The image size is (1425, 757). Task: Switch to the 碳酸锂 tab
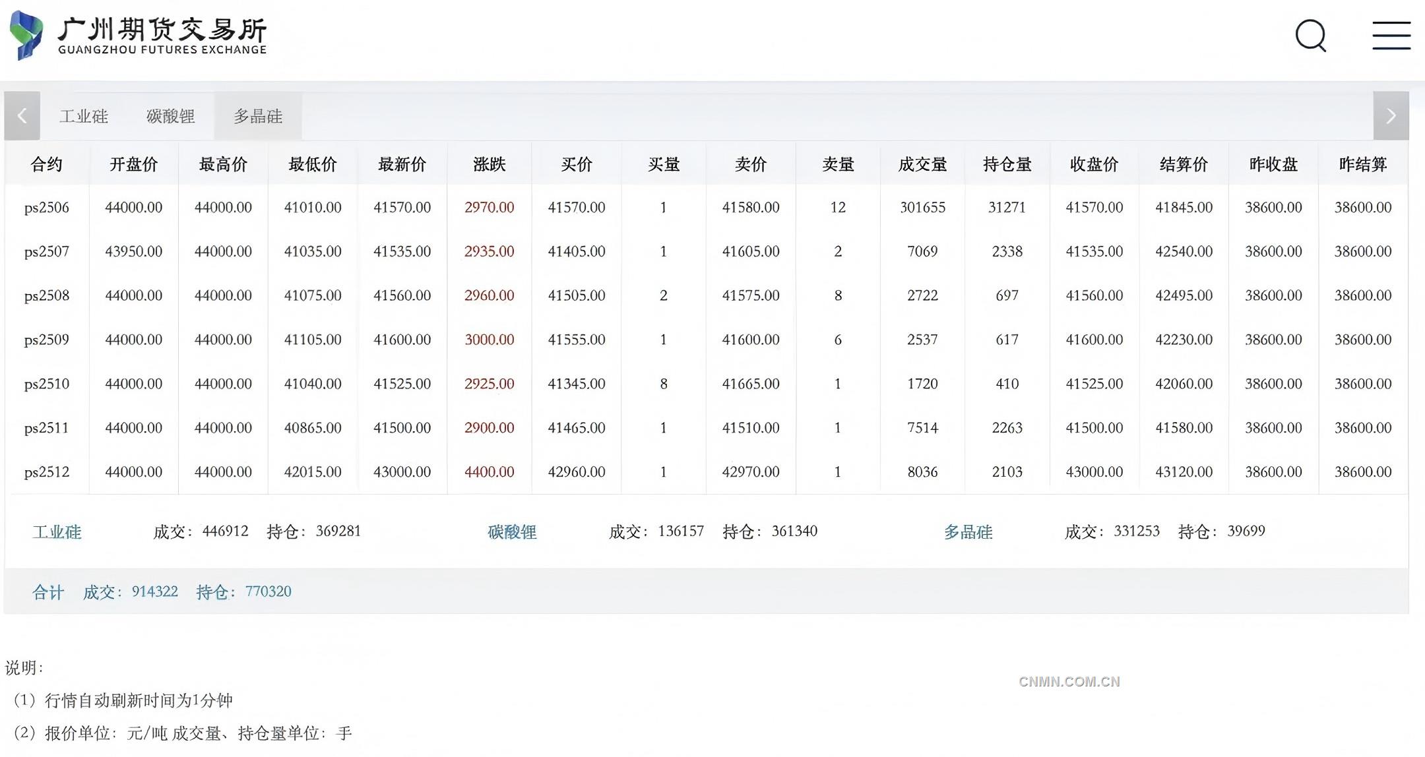tap(170, 117)
